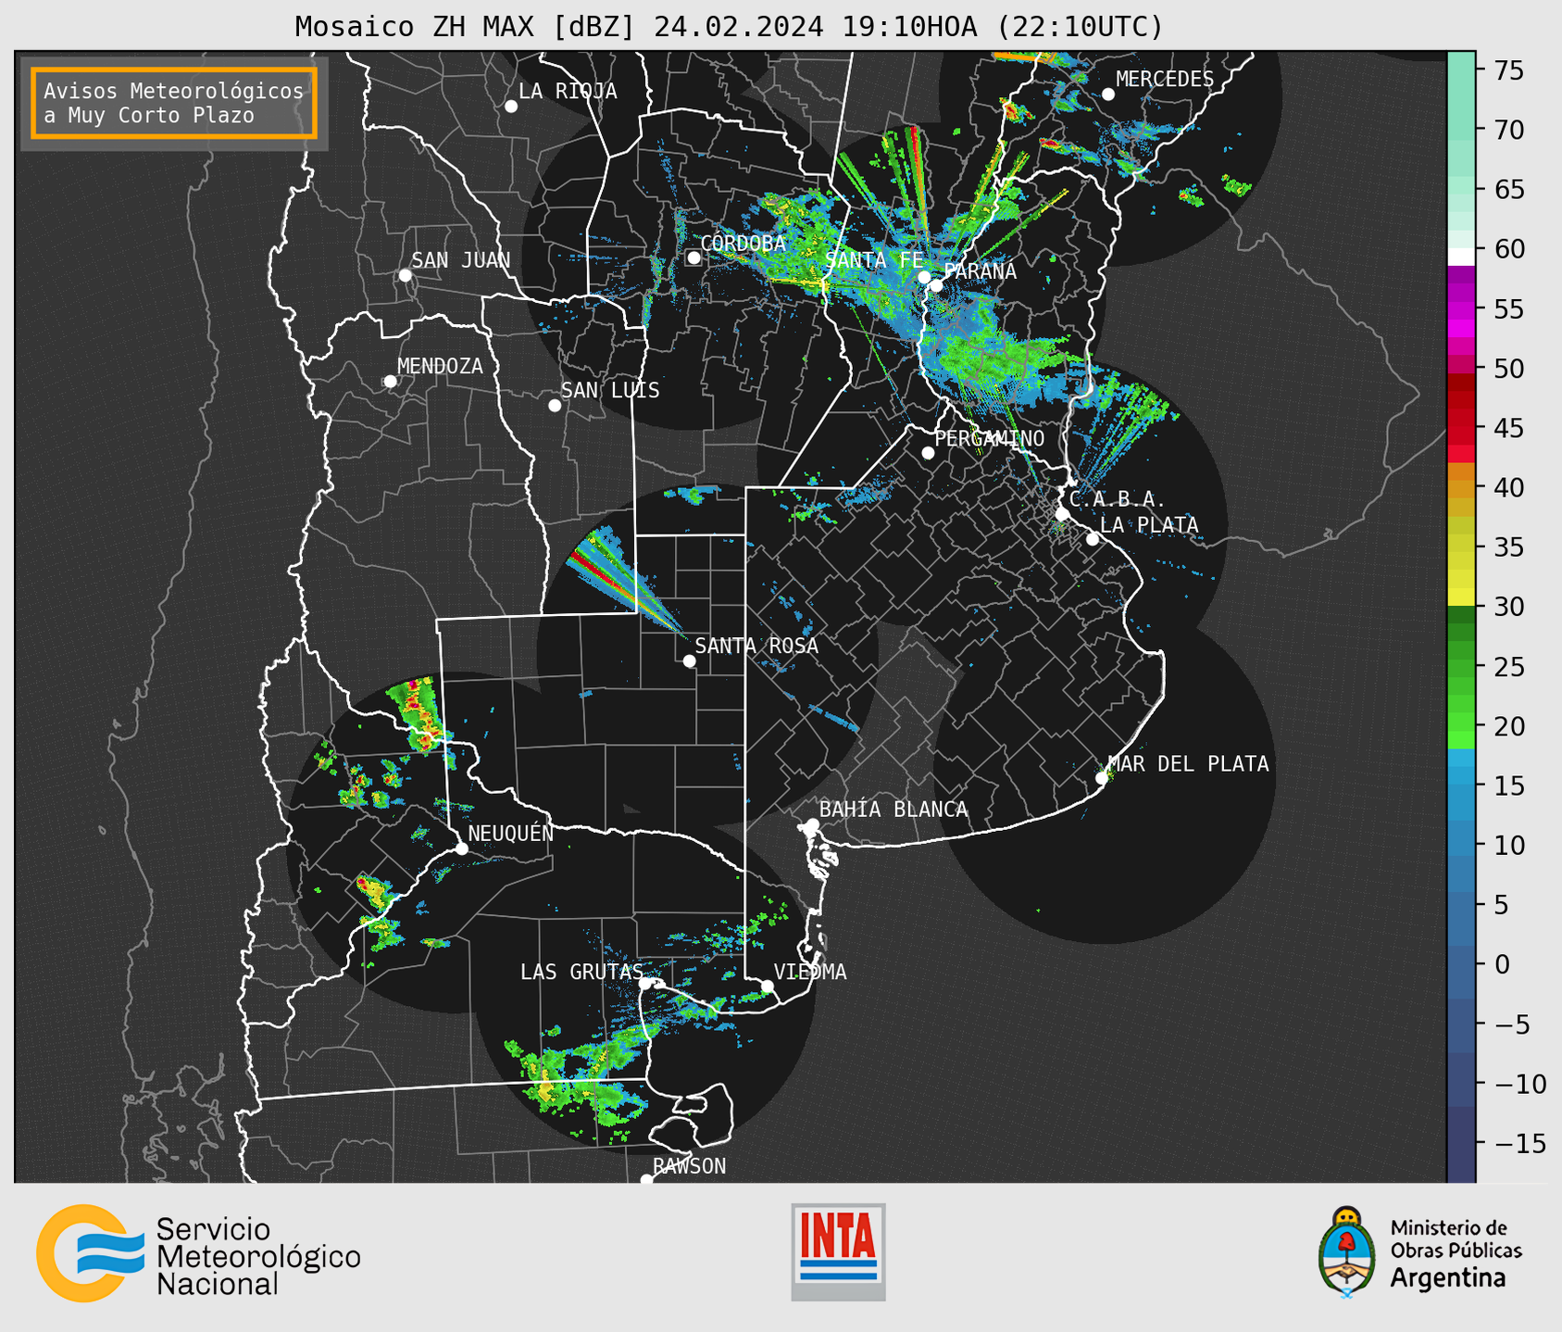
Task: Click the BAHÍA BLANCA city marker dot
Action: (812, 824)
